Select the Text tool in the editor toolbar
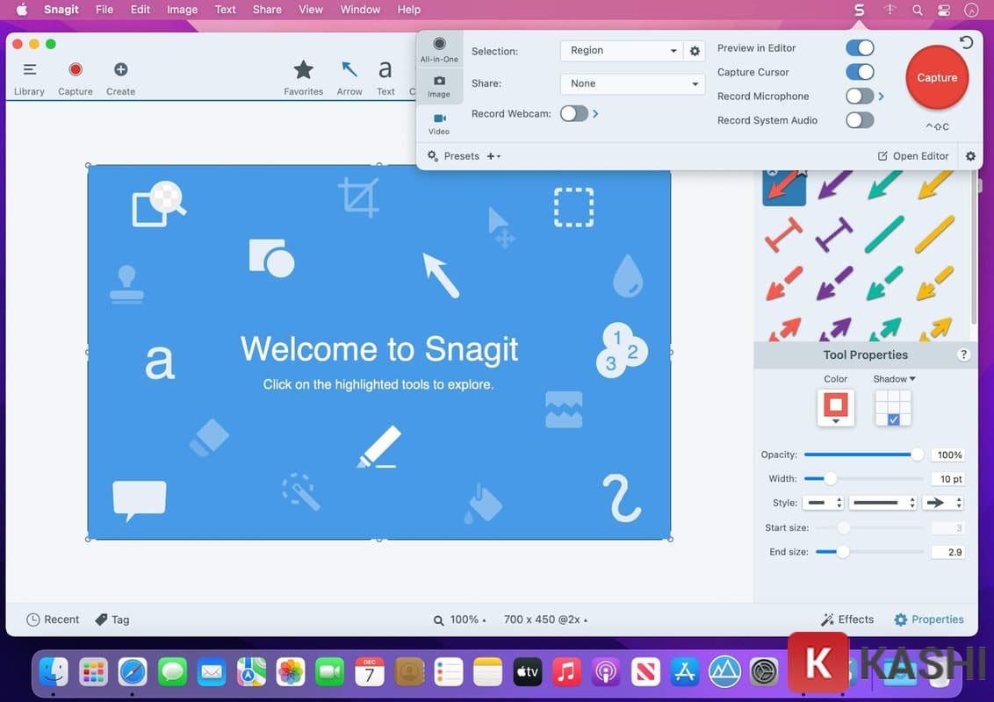This screenshot has width=994, height=702. (385, 78)
